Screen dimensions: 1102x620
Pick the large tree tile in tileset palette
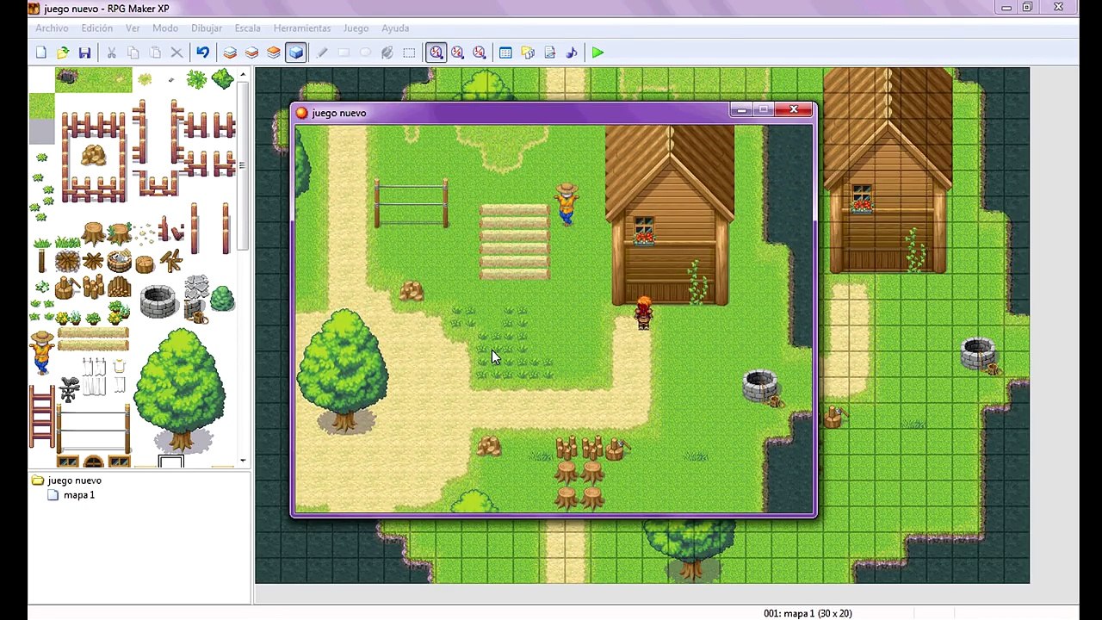click(180, 390)
